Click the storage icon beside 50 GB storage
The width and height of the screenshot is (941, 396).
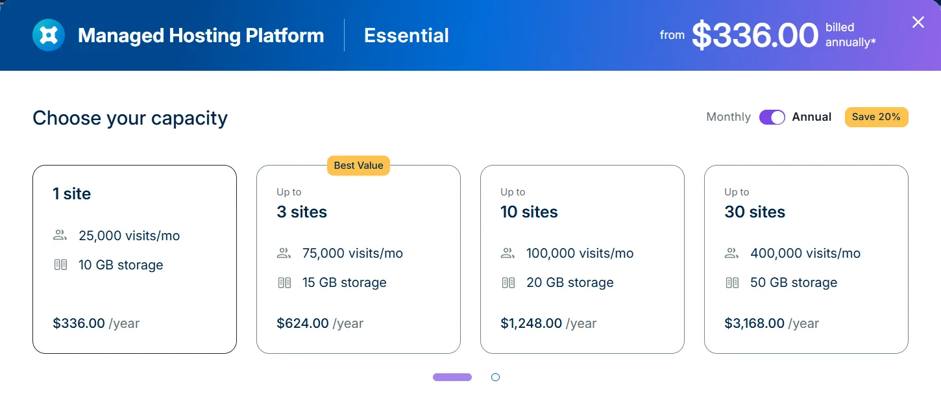click(732, 282)
